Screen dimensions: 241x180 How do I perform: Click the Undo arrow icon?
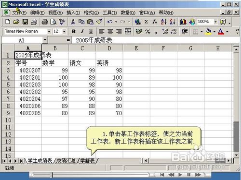point(110,22)
